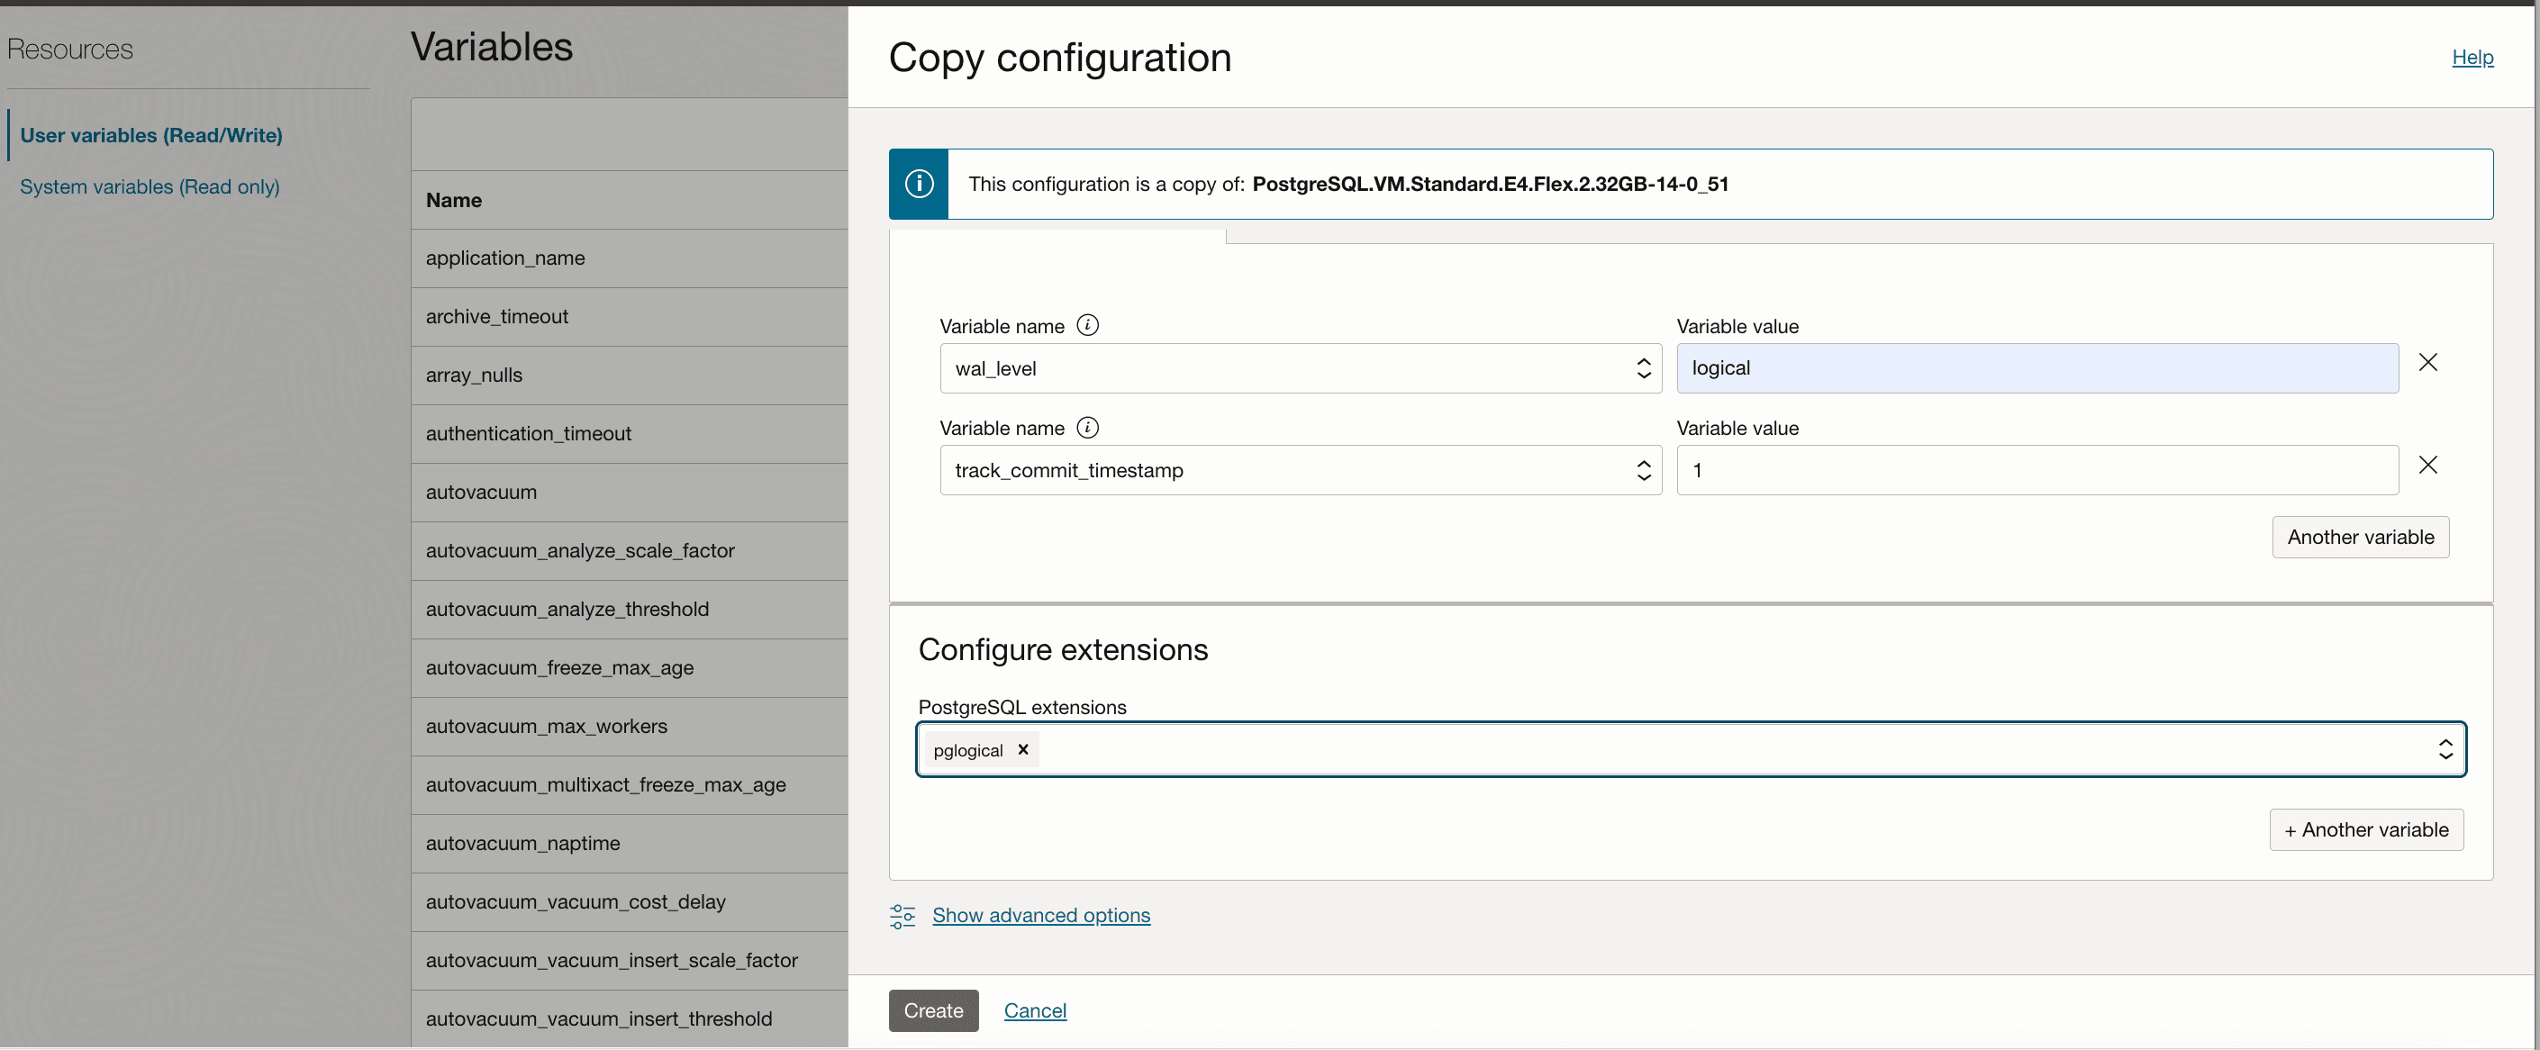This screenshot has height=1050, width=2540.
Task: Click info icon beside second Variable name
Action: pyautogui.click(x=1086, y=427)
